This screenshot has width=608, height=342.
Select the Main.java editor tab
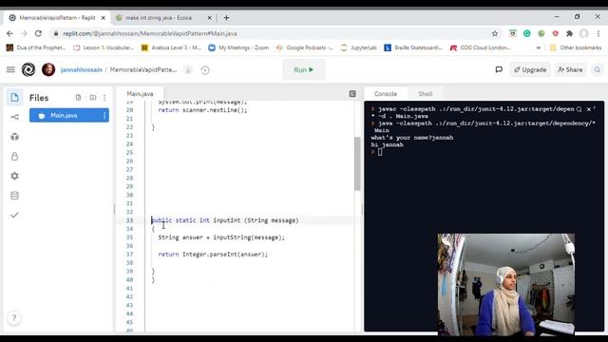pyautogui.click(x=140, y=94)
